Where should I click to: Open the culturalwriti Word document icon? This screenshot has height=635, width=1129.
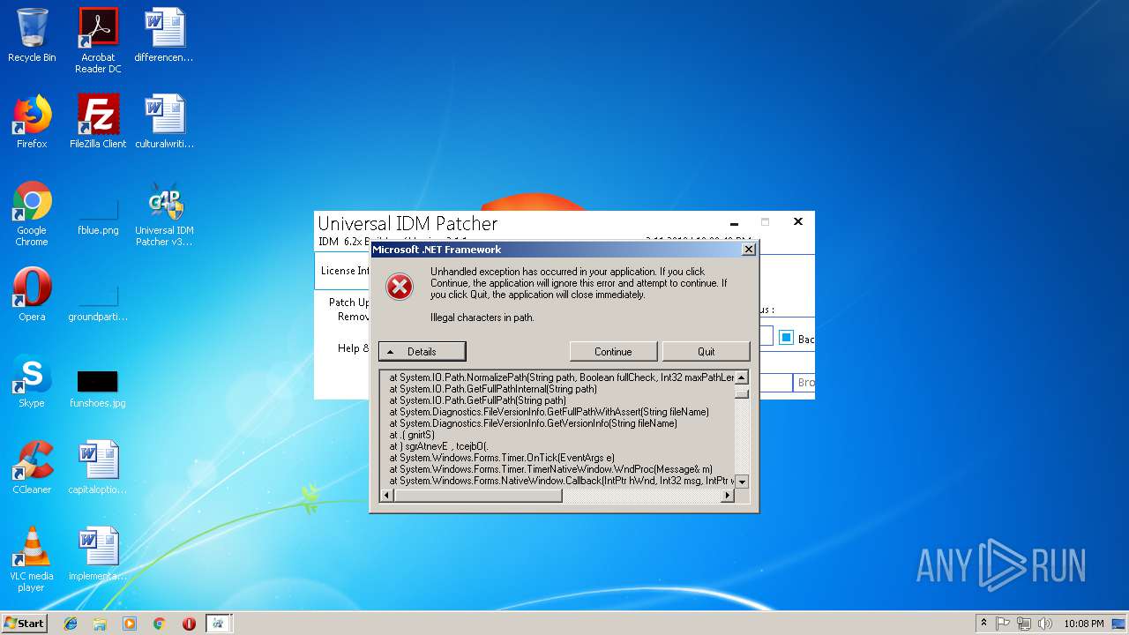tap(164, 122)
